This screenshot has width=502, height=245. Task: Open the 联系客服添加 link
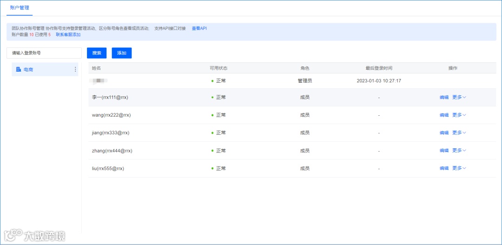click(x=68, y=34)
